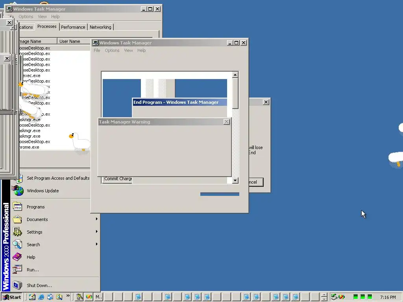Show hidden quick launch icons with chevron
This screenshot has width=403, height=302.
point(68,295)
